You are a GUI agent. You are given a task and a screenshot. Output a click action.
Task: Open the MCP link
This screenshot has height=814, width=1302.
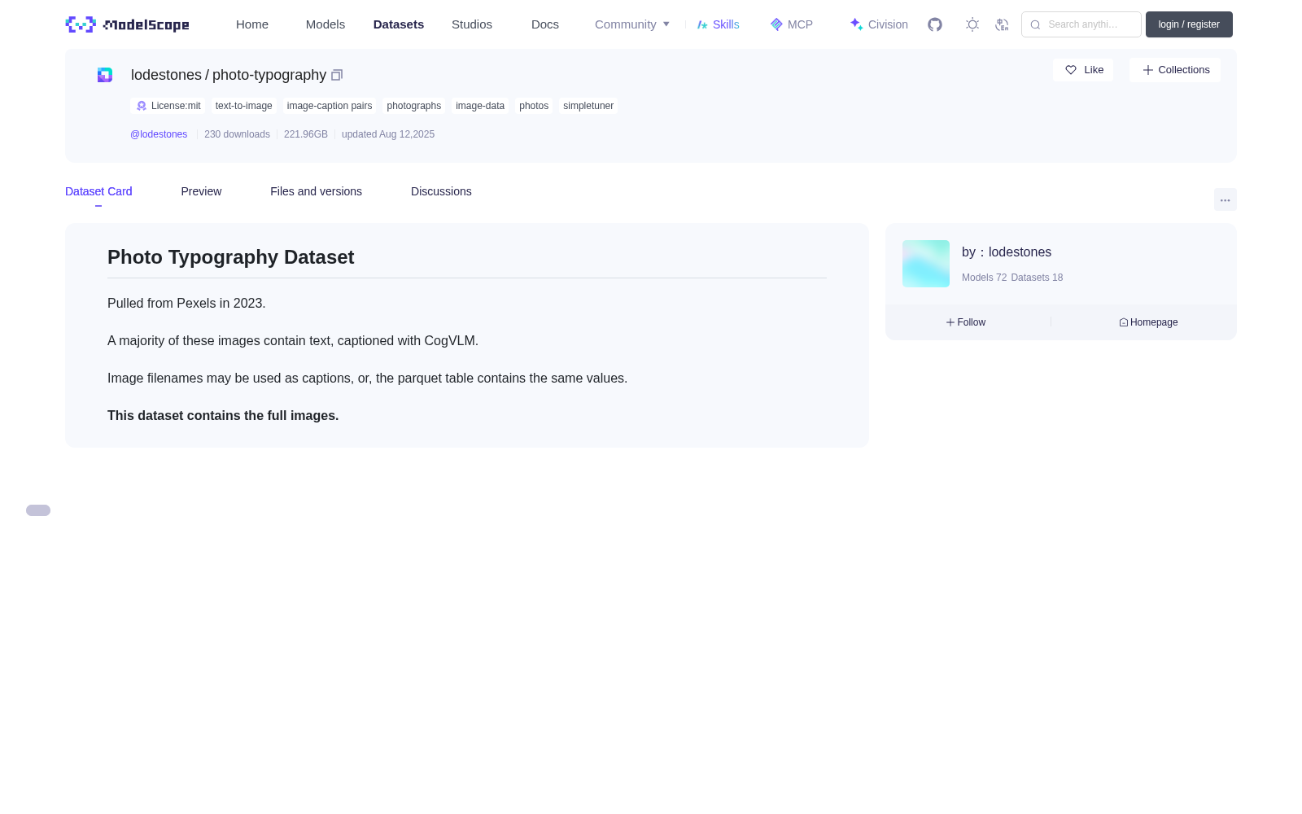[792, 24]
